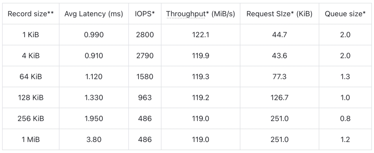Select the 1 KiB record size cell
The width and height of the screenshot is (374, 153).
coord(31,35)
